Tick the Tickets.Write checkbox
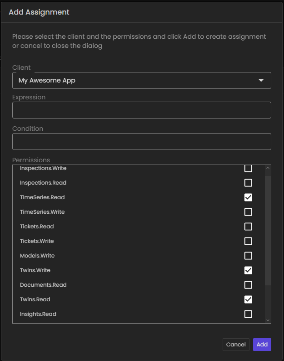This screenshot has width=284, height=361. (248, 241)
